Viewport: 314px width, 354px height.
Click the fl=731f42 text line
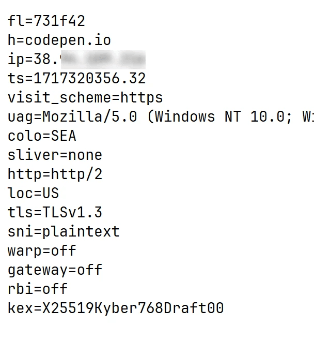(46, 21)
